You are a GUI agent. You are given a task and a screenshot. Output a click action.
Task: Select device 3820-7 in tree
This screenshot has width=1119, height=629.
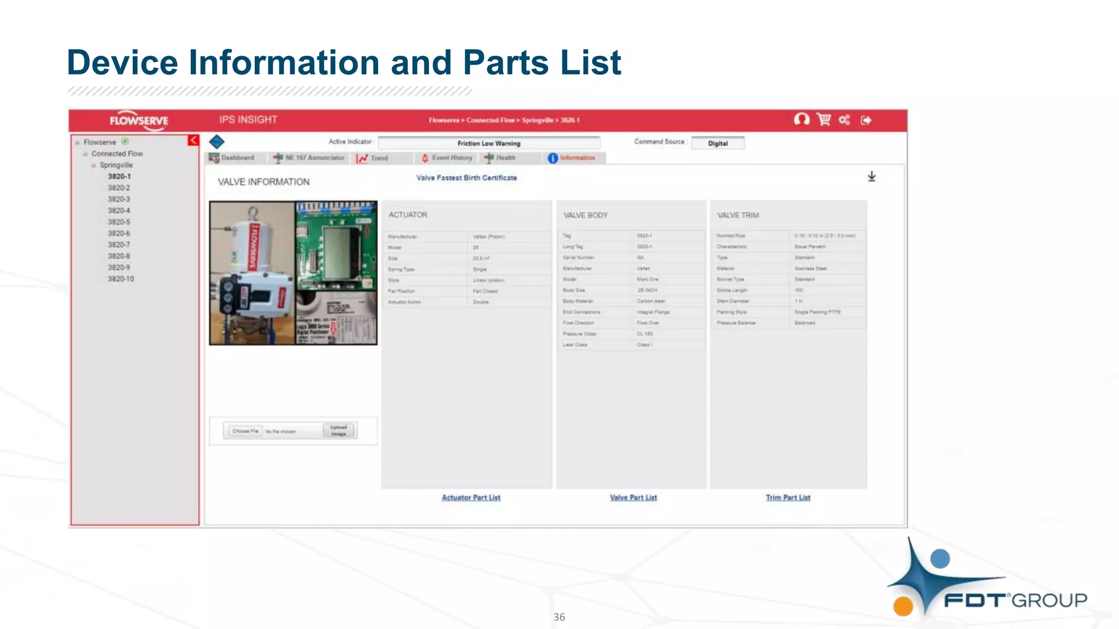119,245
